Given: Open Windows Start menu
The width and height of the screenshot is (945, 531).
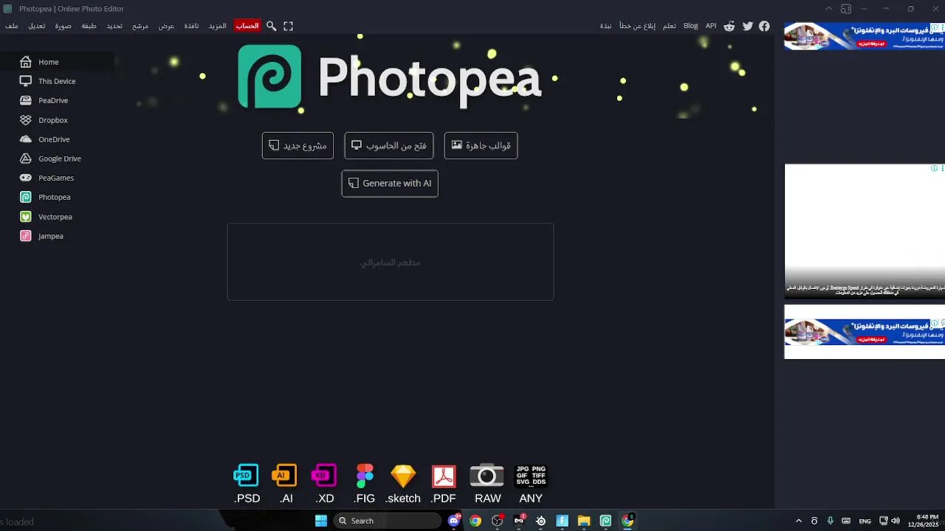Looking at the screenshot, I should (321, 521).
